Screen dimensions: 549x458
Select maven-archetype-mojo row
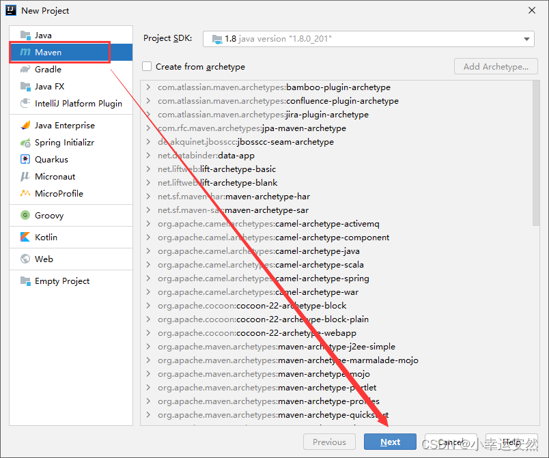[336, 373]
